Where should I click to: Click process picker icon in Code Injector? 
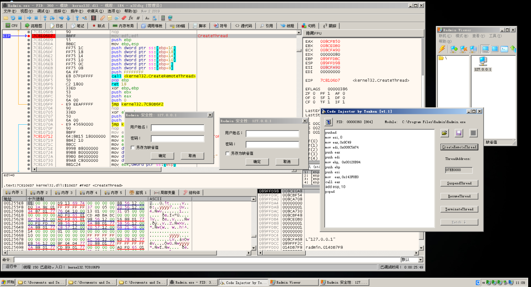(328, 122)
